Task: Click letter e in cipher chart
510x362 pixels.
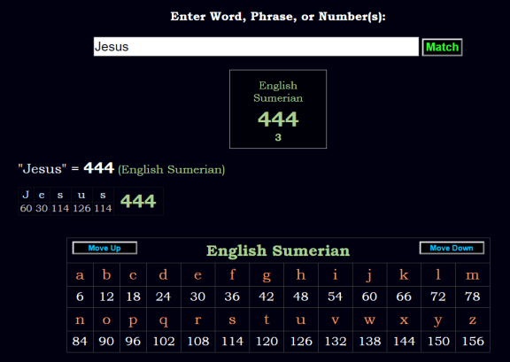Action: click(197, 275)
